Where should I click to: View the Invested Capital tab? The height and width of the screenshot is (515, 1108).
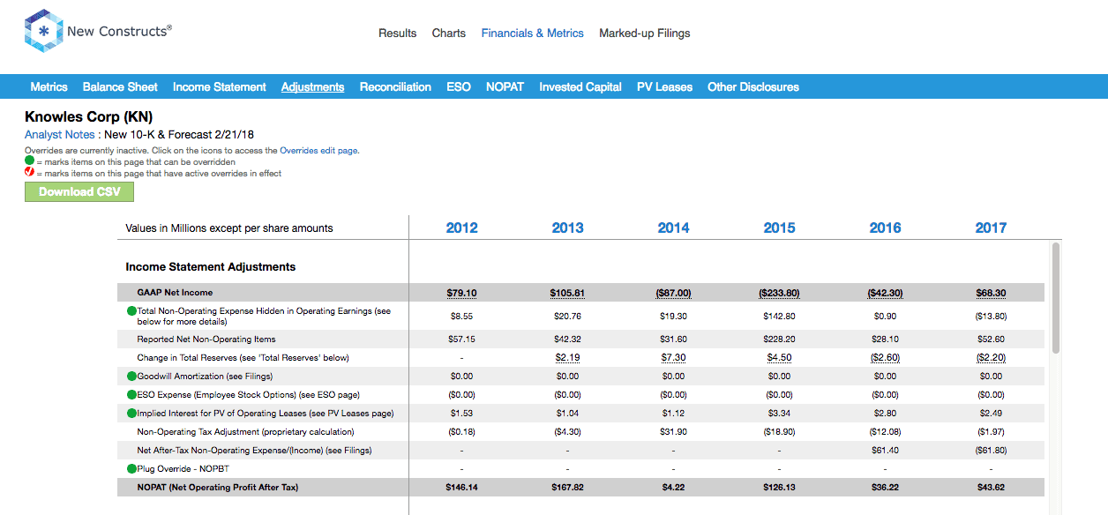pyautogui.click(x=580, y=87)
